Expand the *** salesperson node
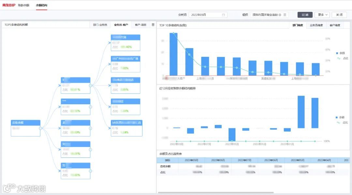This screenshot has width=352, height=195. coord(91,107)
